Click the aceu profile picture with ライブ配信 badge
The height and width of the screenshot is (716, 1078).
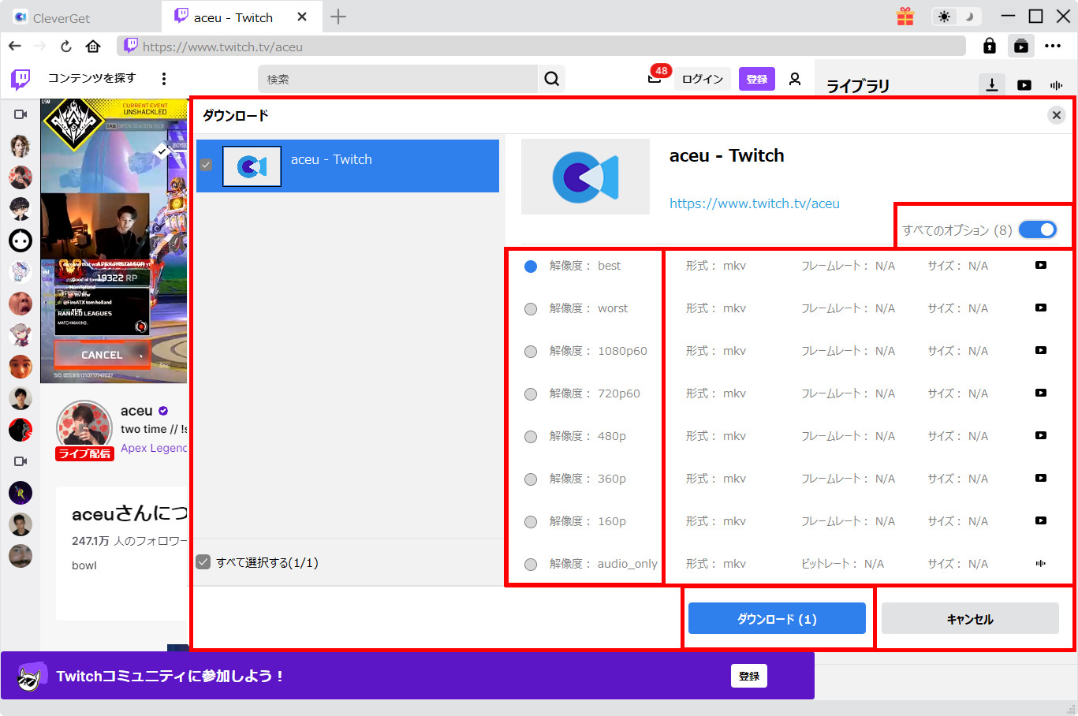pos(84,428)
